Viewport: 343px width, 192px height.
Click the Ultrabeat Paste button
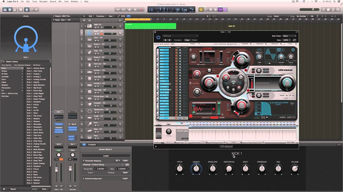tap(194, 40)
